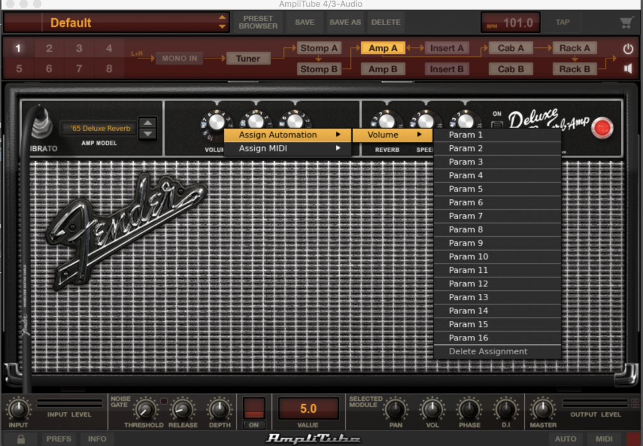Choose Delete Assignment menu entry
The height and width of the screenshot is (446, 643).
point(488,352)
